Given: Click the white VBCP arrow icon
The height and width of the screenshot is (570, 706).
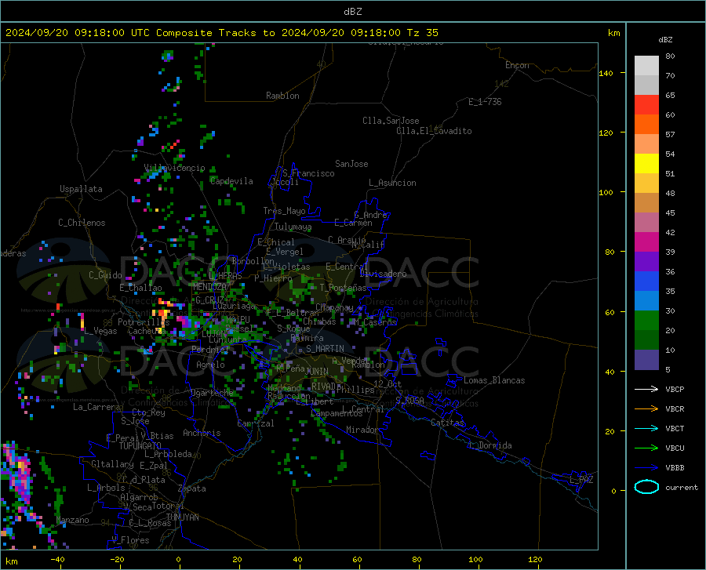Looking at the screenshot, I should tap(646, 389).
